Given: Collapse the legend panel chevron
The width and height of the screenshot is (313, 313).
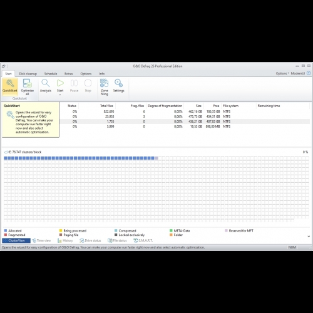Looking at the screenshot, I should [x=309, y=237].
